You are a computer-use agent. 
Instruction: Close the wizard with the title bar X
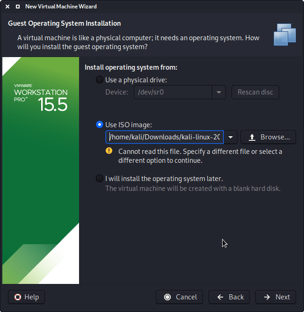(7, 7)
